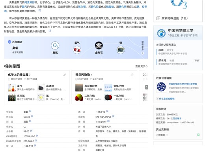Click the 沸点 value -111.9 ℃
The width and height of the screenshot is (205, 152).
(100, 112)
